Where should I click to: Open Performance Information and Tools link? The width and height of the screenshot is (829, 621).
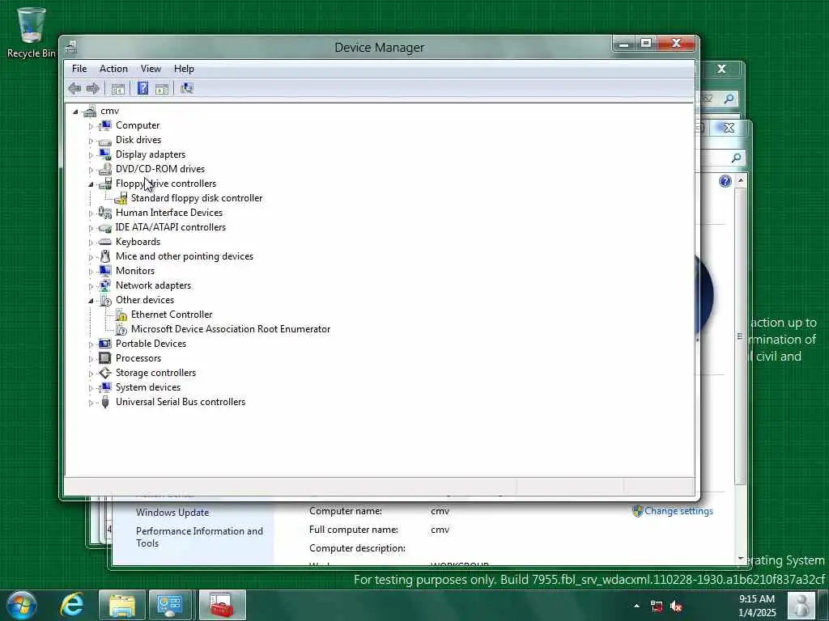[x=199, y=537]
